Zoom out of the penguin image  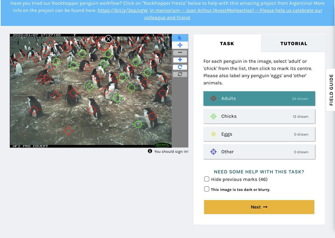(x=180, y=53)
